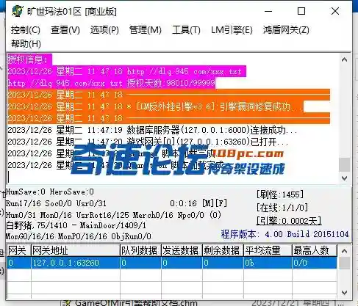Maximize the 旷世玛法01区 window
Viewport: 358px width, 306px height.
(x=301, y=11)
